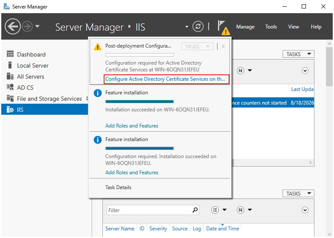Viewport: 334px width, 238px height.
Task: Open Task Details
Action: coord(118,187)
